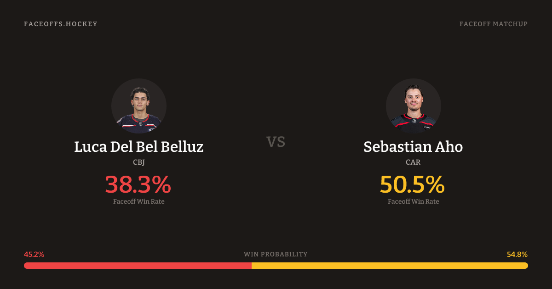
Task: Click the yellow 50.5% faceoff win rate
Action: coord(412,184)
